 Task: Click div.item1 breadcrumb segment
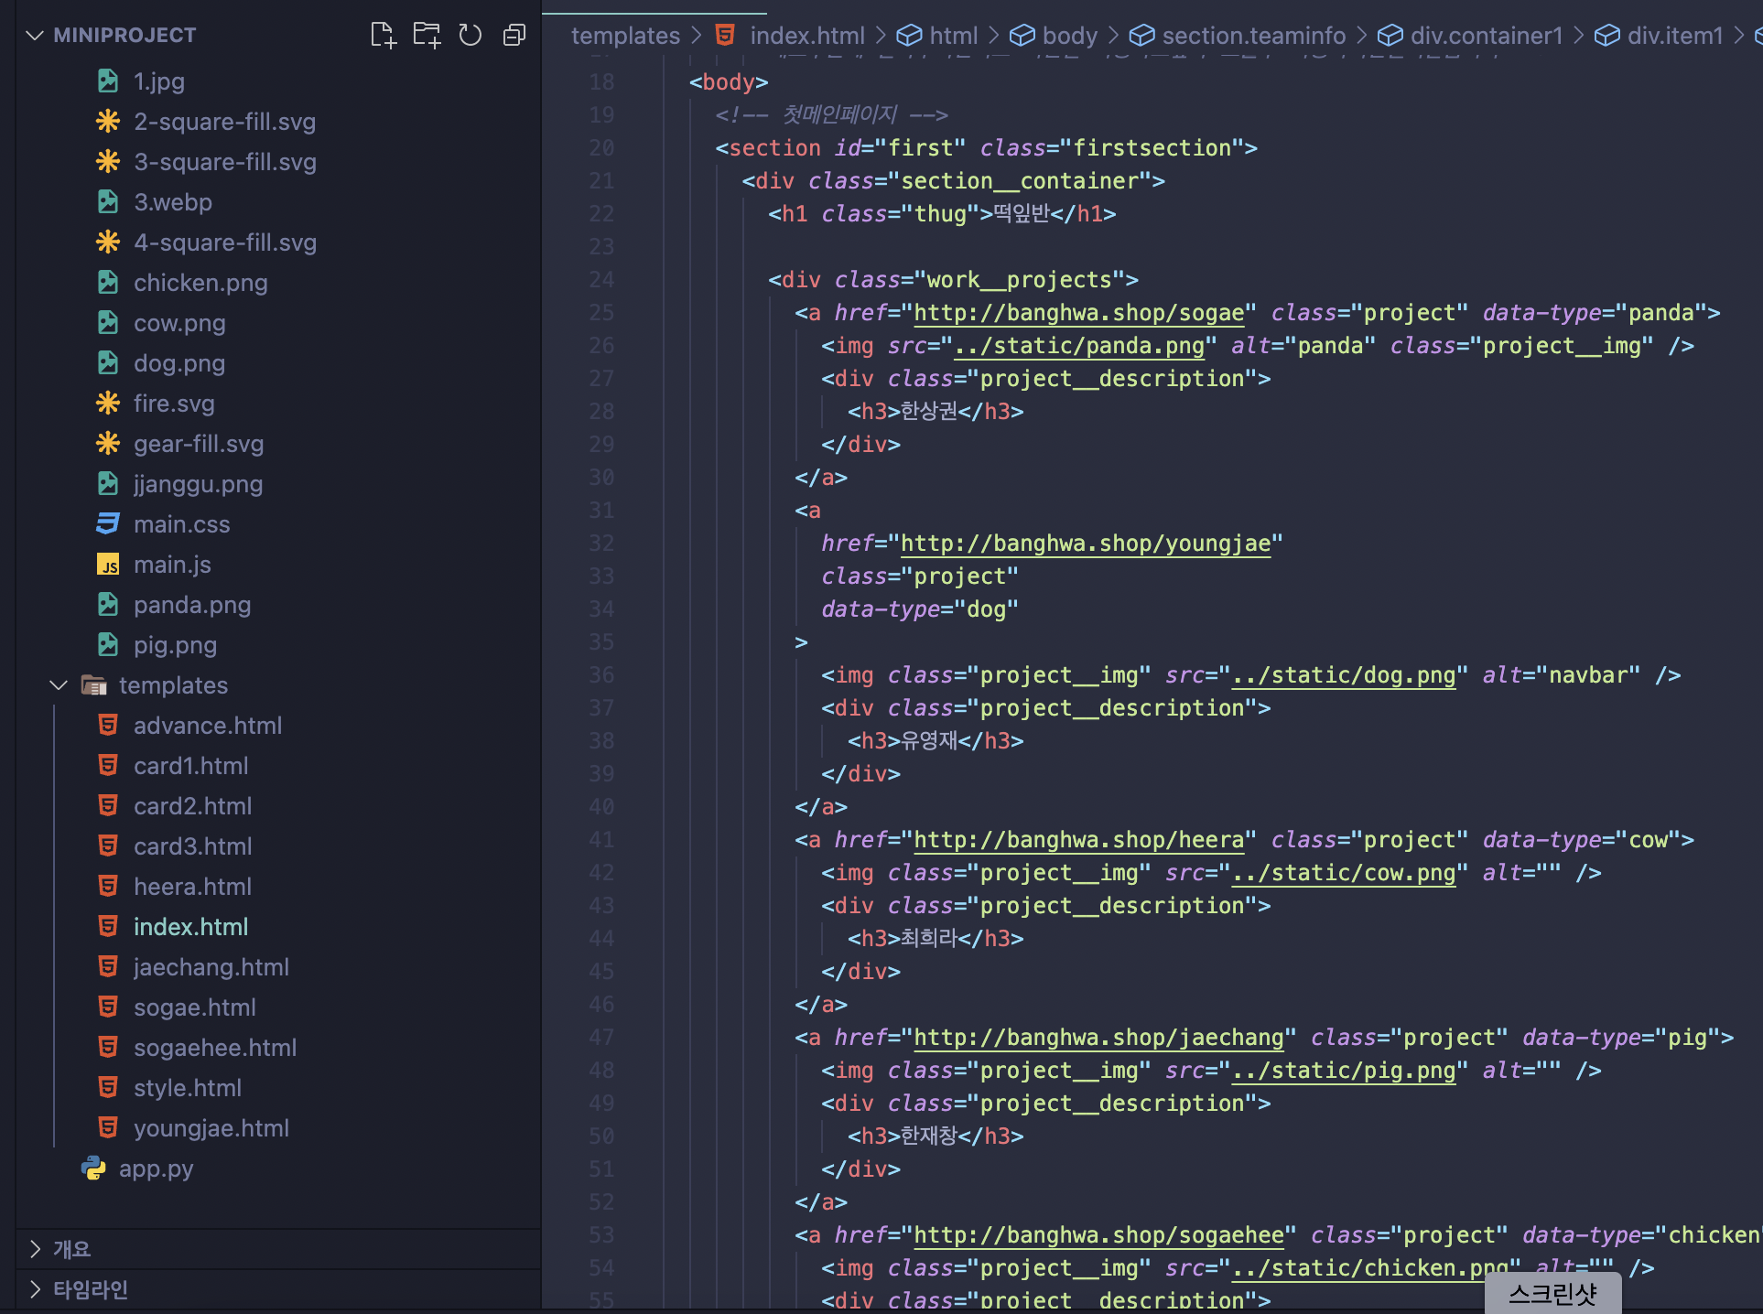point(1675,36)
